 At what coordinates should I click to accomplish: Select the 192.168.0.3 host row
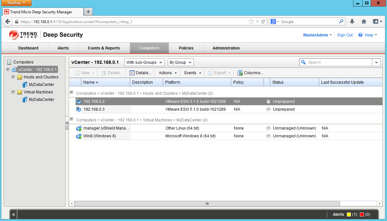pos(229,109)
